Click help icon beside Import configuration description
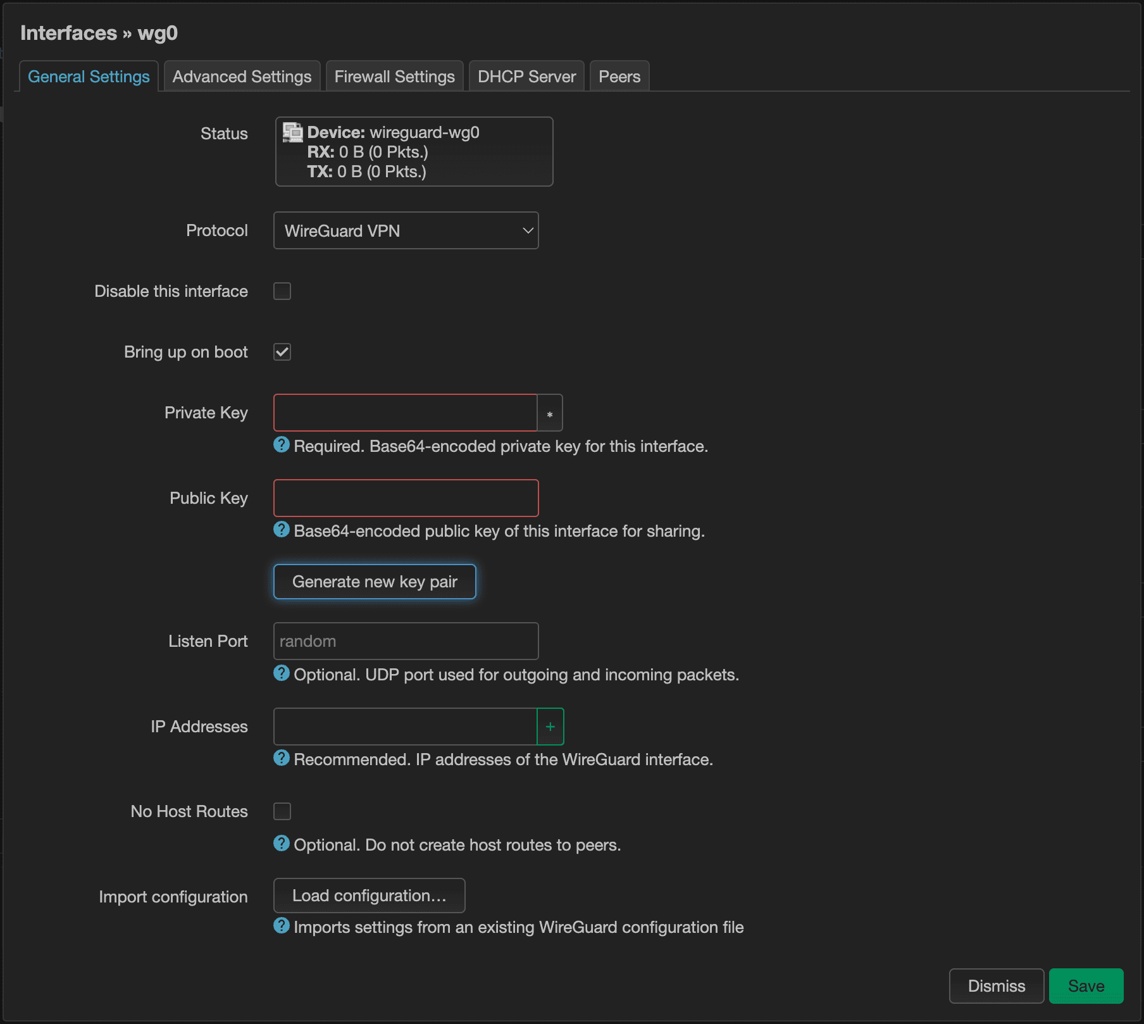The width and height of the screenshot is (1144, 1024). pyautogui.click(x=282, y=926)
